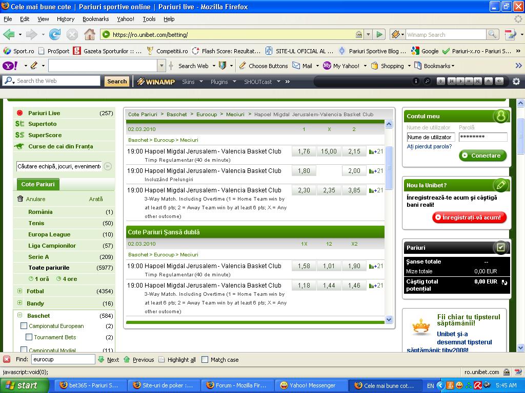Open the Bookmarks menu in the menu bar
The height and width of the screenshot is (393, 525).
(96, 19)
